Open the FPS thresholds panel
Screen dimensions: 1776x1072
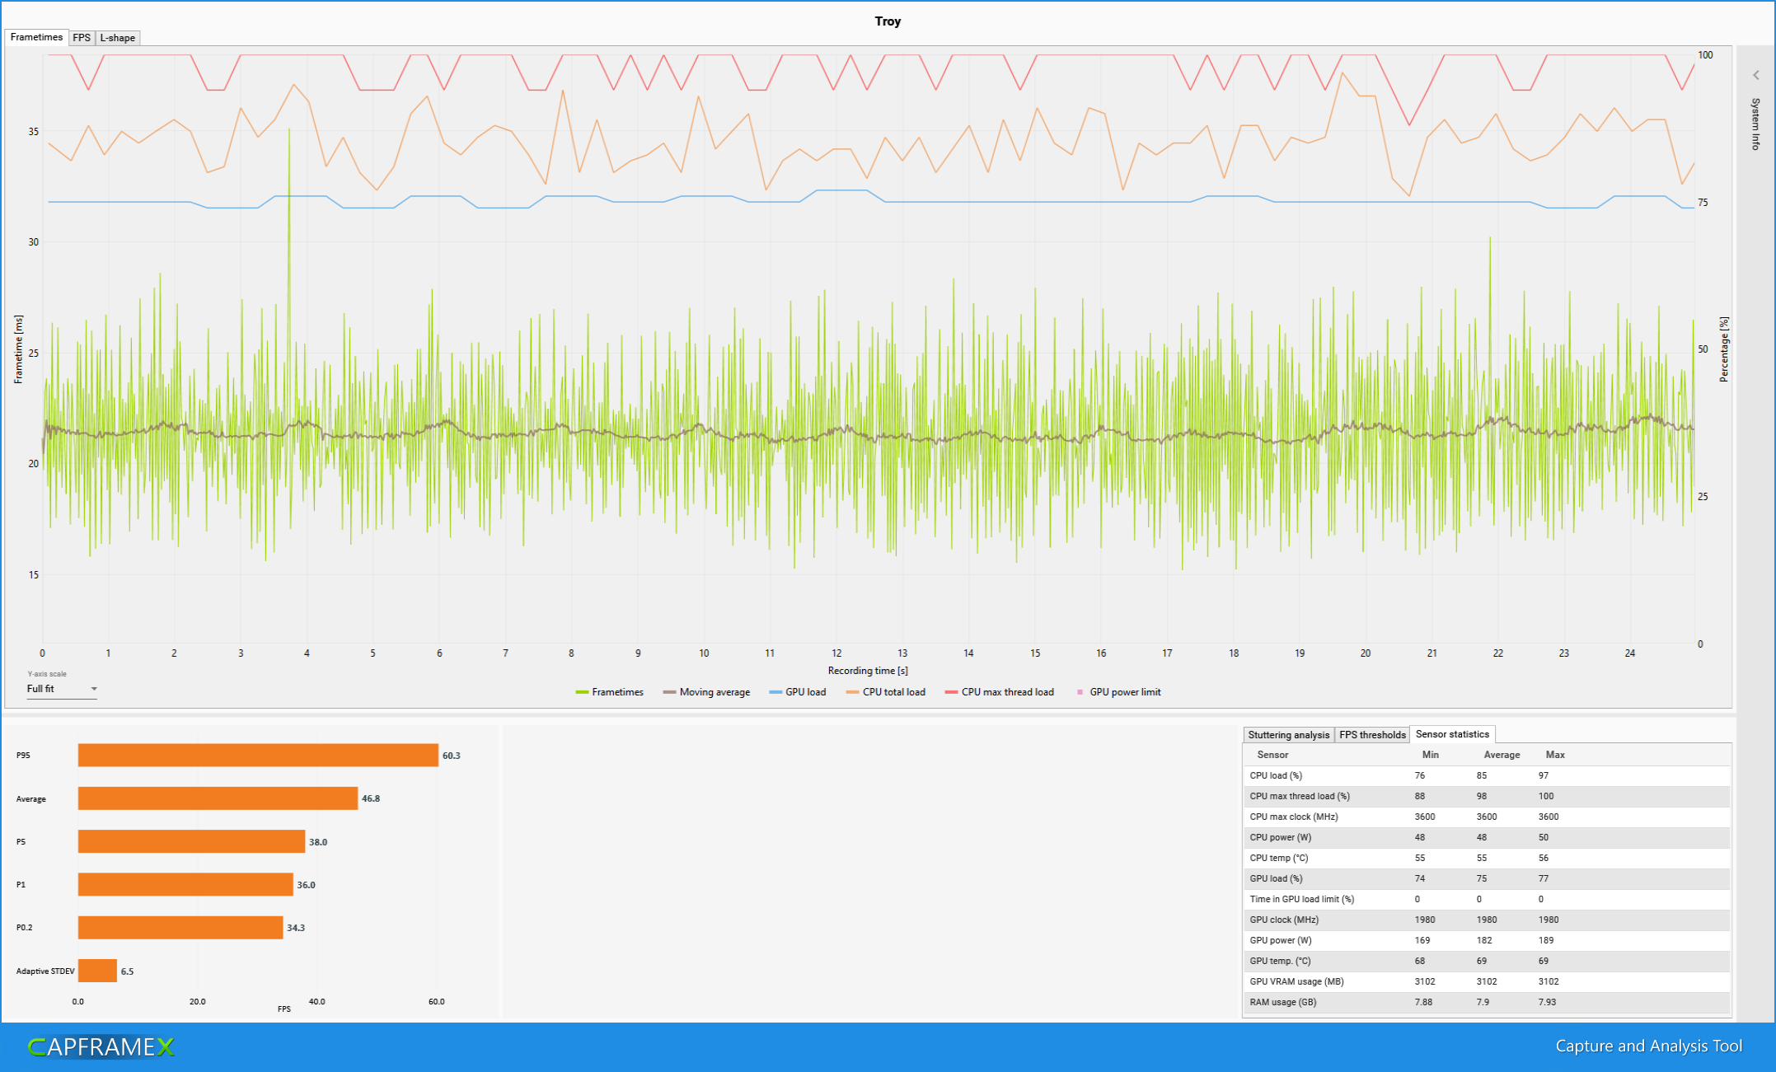pos(1371,734)
